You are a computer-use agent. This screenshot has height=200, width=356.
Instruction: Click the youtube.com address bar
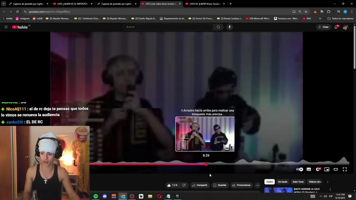pyautogui.click(x=159, y=12)
